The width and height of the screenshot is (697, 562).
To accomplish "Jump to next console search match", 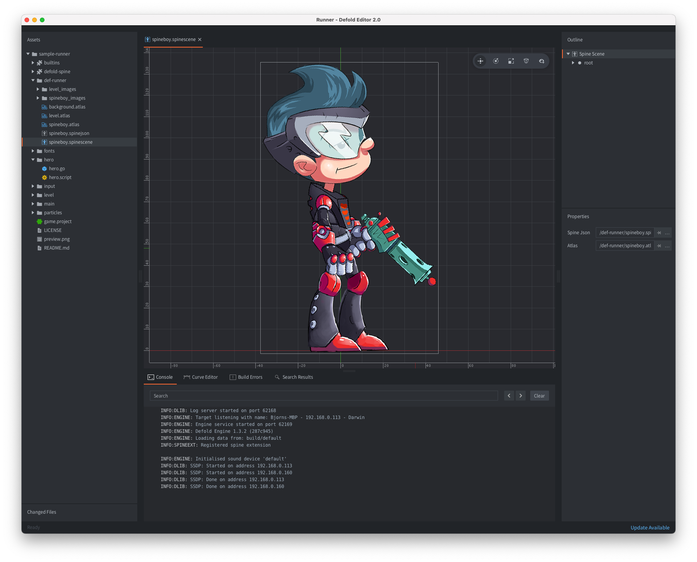I will click(521, 396).
